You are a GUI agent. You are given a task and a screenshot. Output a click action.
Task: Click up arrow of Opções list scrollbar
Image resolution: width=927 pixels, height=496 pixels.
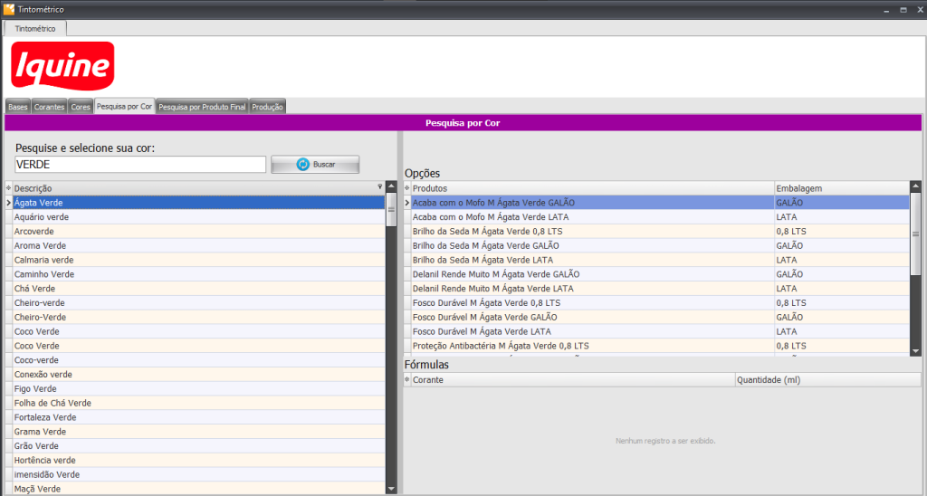point(915,187)
